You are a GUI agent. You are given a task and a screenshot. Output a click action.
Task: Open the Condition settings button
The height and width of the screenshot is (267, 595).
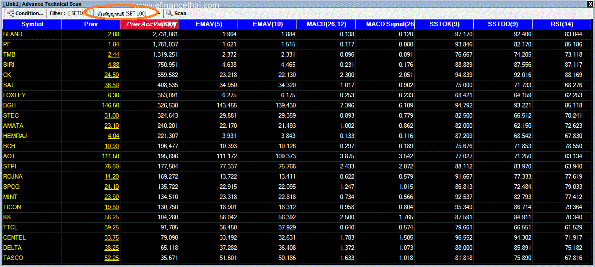coord(25,13)
